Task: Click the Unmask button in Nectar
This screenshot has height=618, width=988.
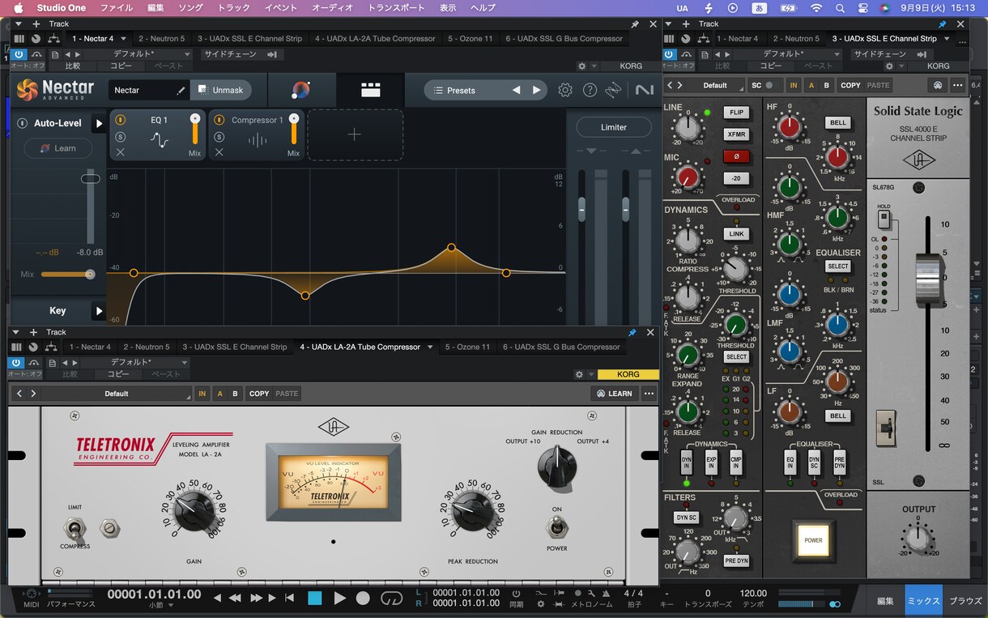Action: [x=221, y=90]
